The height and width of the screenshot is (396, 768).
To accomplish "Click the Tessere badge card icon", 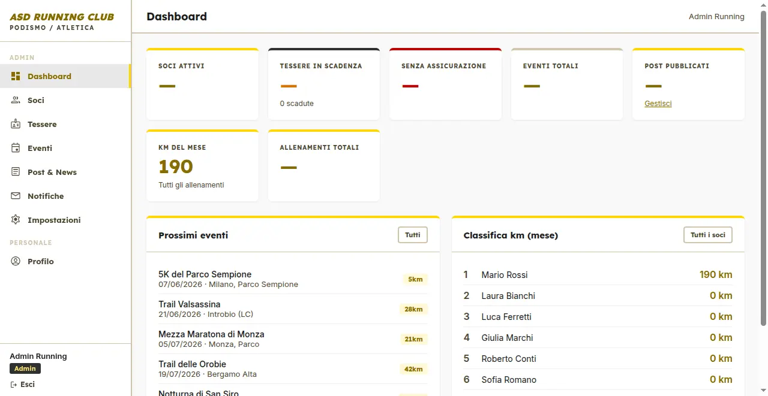I will click(x=16, y=124).
